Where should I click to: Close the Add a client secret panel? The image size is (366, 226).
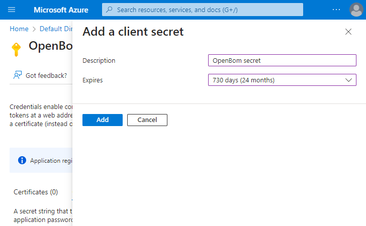click(348, 32)
